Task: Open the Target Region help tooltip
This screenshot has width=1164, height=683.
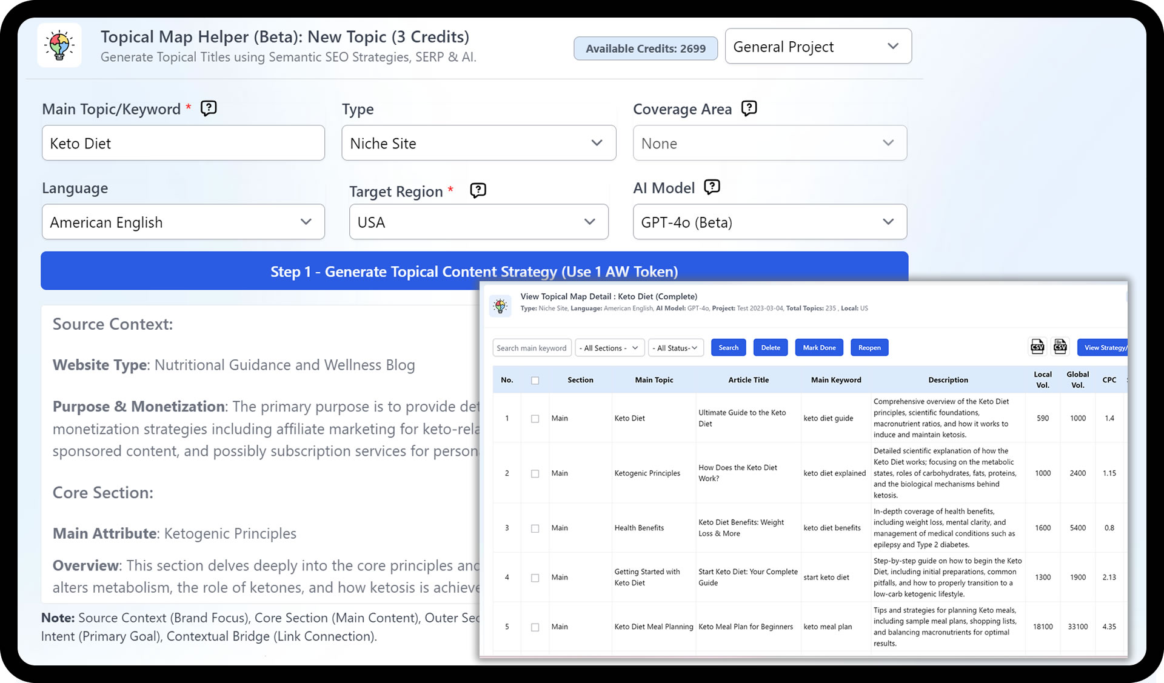Action: tap(478, 190)
